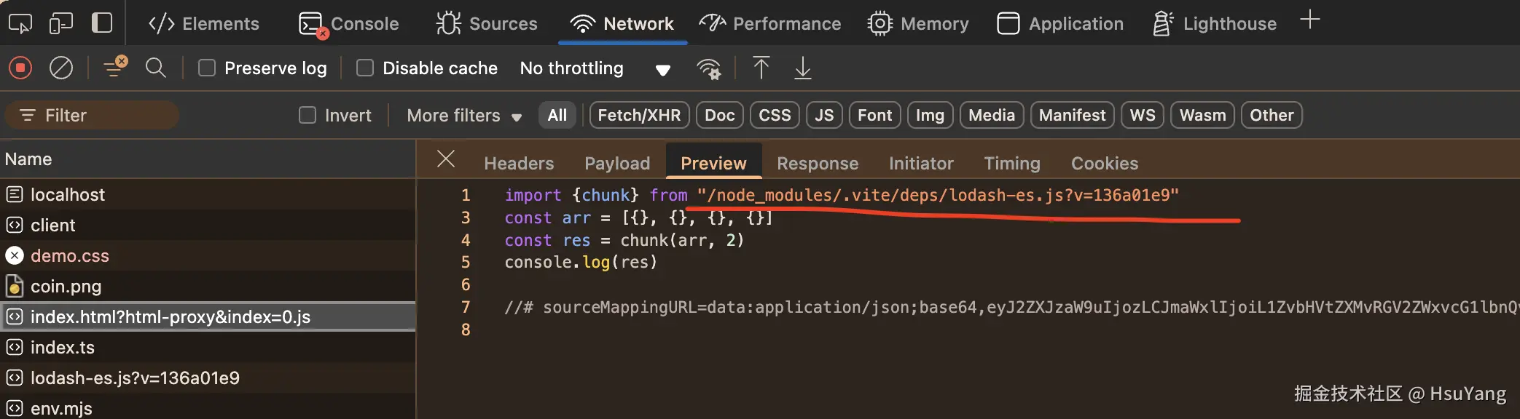Close the request details pane
Screen dimensions: 1520x419
pos(446,159)
